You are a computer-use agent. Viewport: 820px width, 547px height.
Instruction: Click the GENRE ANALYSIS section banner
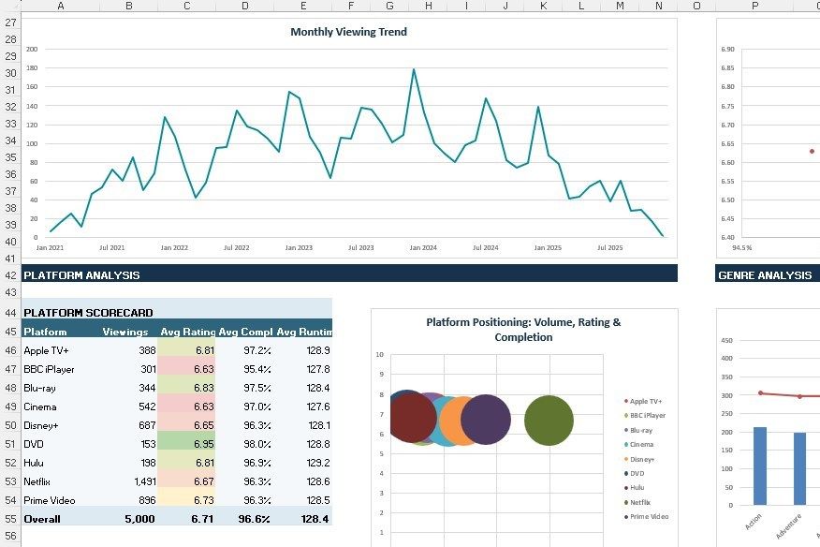click(768, 273)
